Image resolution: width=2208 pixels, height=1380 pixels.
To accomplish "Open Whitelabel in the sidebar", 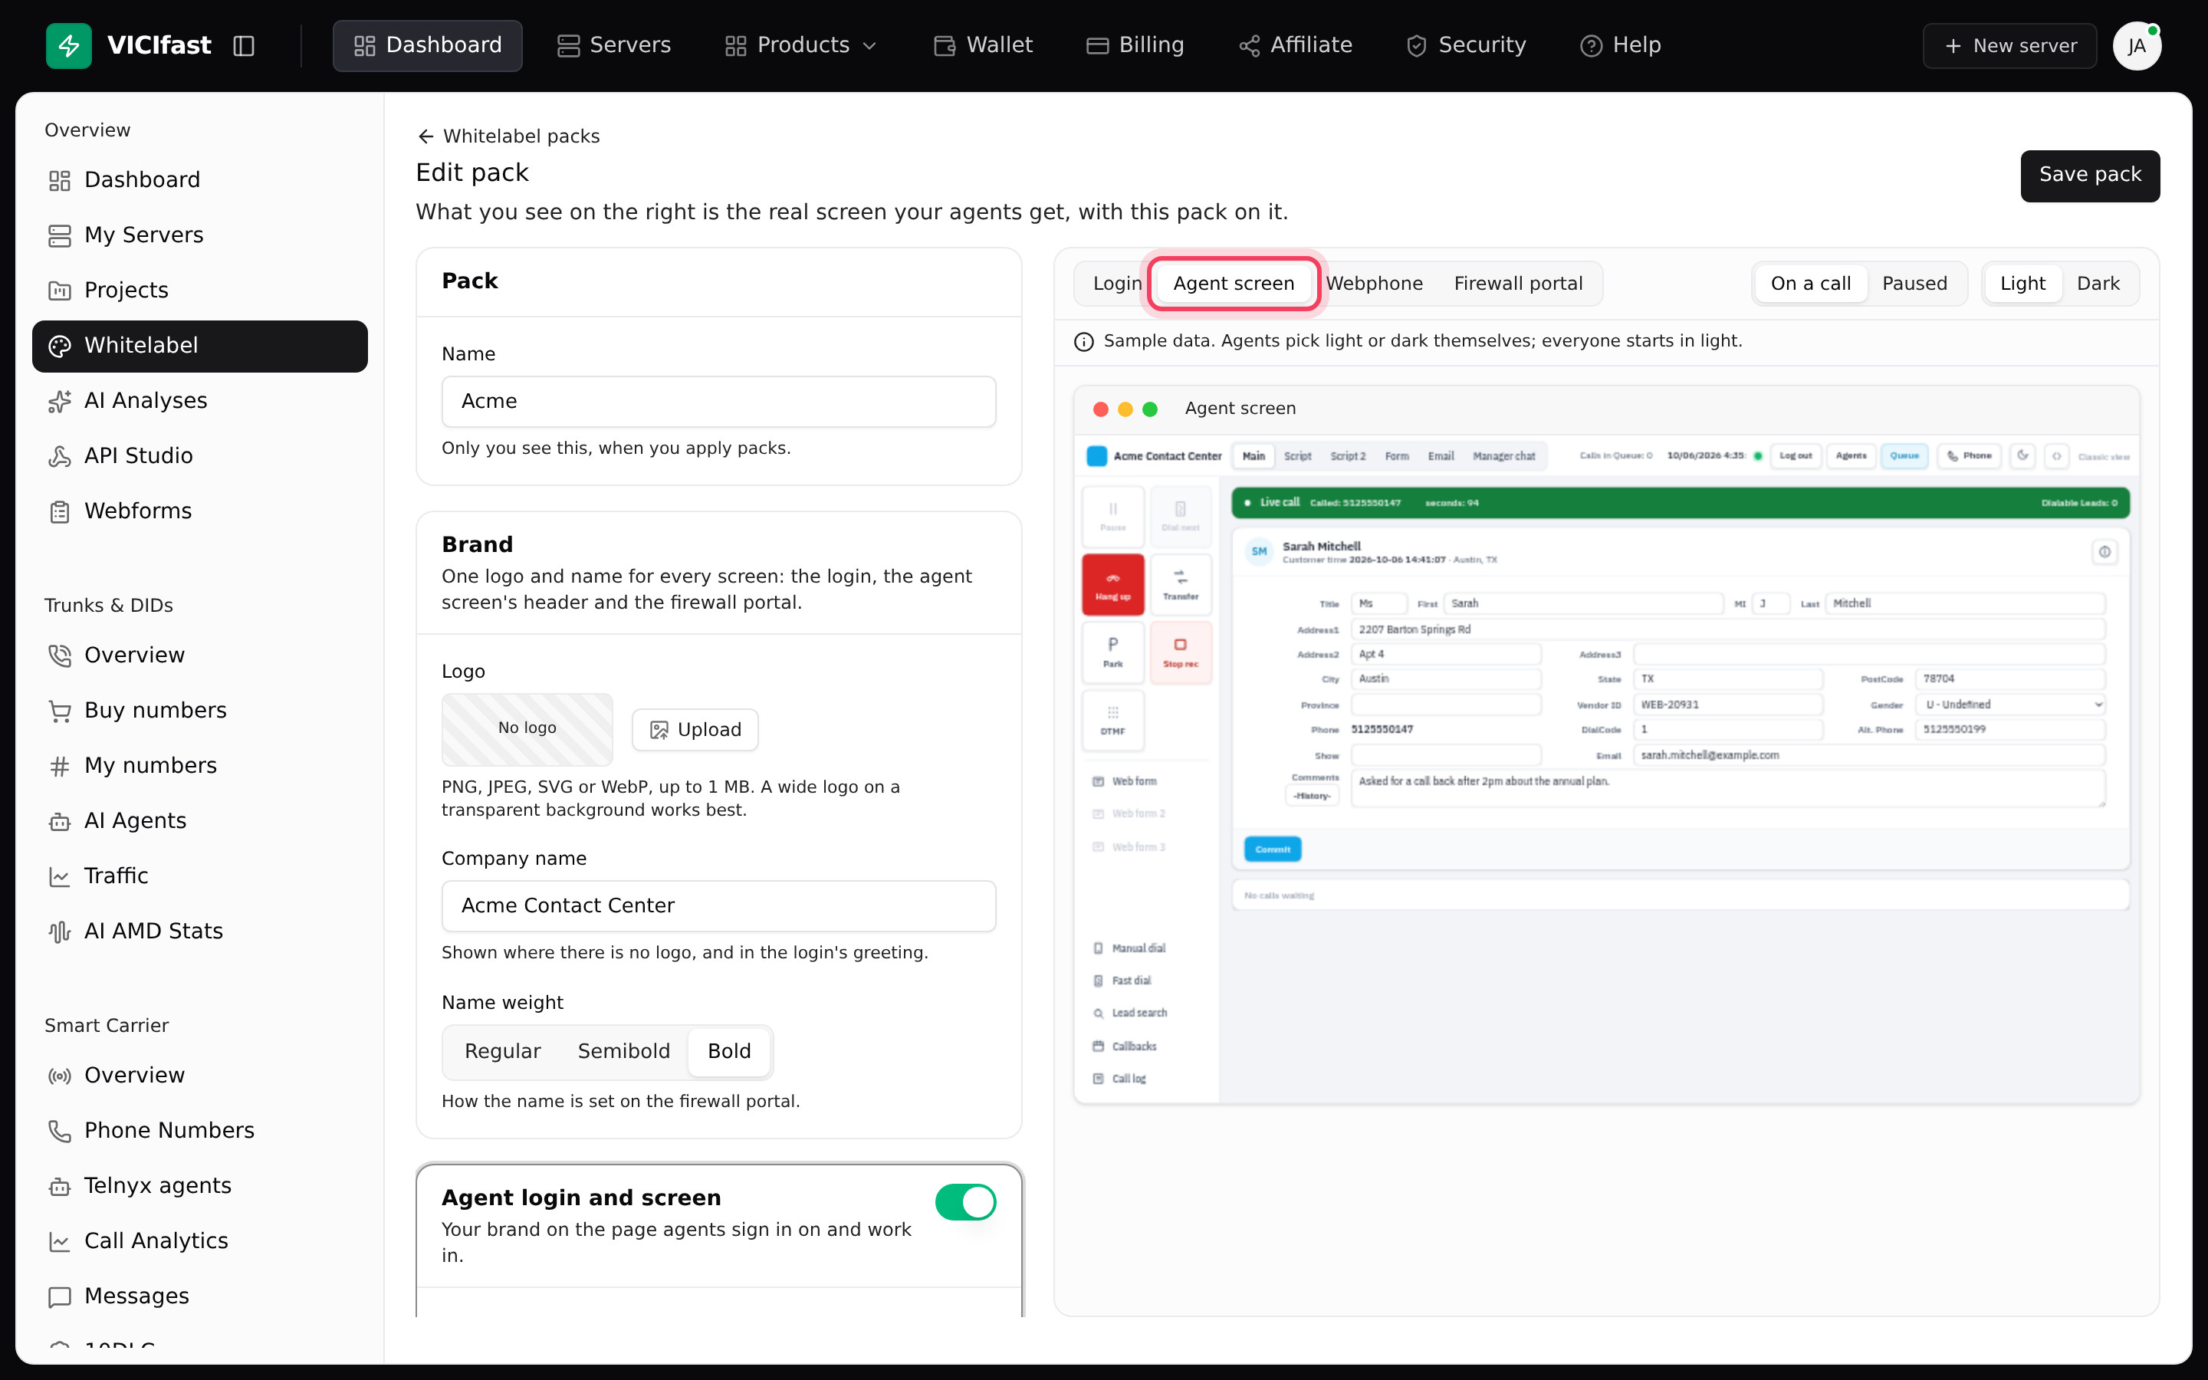I will (200, 346).
